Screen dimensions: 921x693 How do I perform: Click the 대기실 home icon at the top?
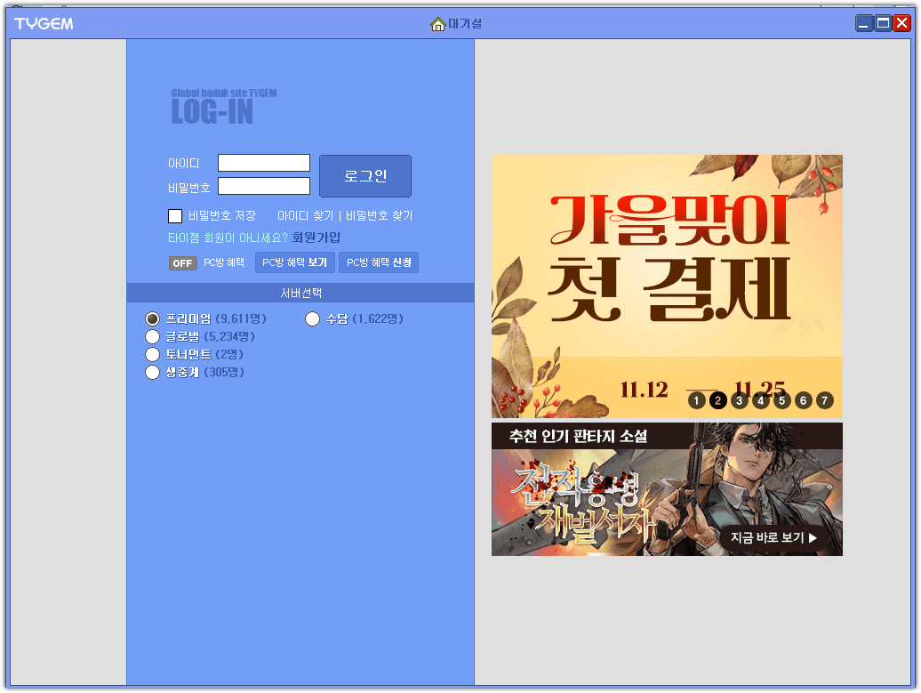(x=438, y=24)
